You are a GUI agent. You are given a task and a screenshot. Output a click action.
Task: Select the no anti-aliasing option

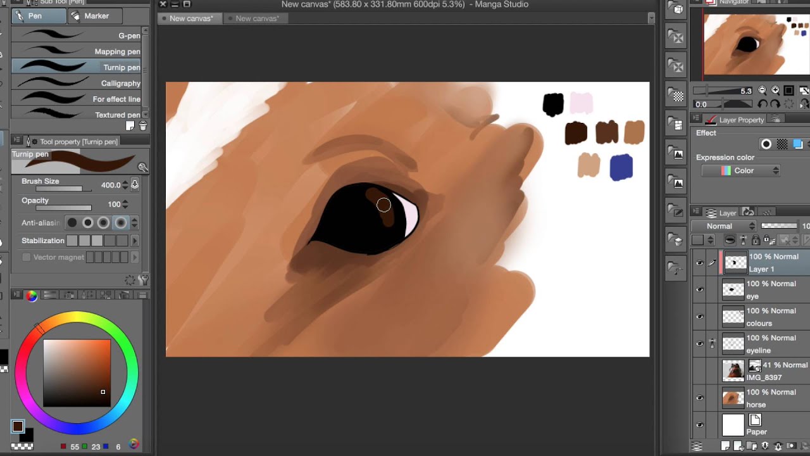[x=72, y=222]
